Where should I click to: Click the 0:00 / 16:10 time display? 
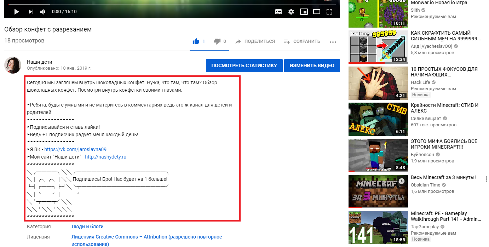pyautogui.click(x=64, y=12)
